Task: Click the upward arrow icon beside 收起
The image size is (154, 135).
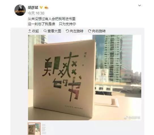Action: pyautogui.click(x=29, y=31)
